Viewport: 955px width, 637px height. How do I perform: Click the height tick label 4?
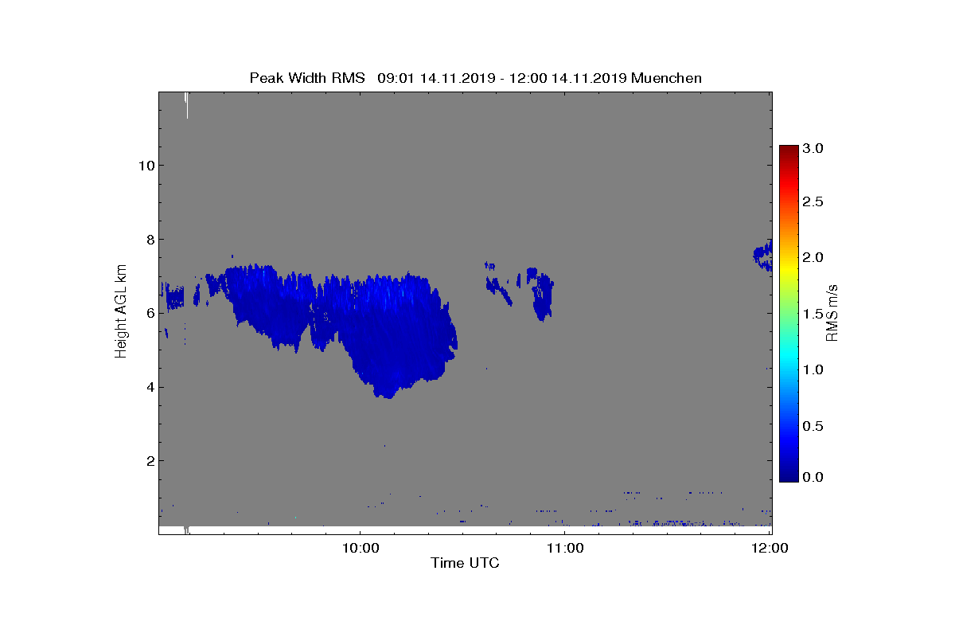pos(149,387)
